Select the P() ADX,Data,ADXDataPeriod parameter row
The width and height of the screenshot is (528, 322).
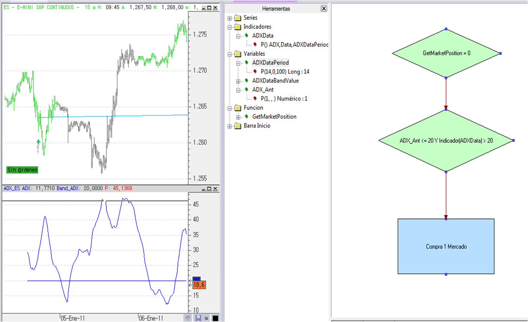click(294, 45)
